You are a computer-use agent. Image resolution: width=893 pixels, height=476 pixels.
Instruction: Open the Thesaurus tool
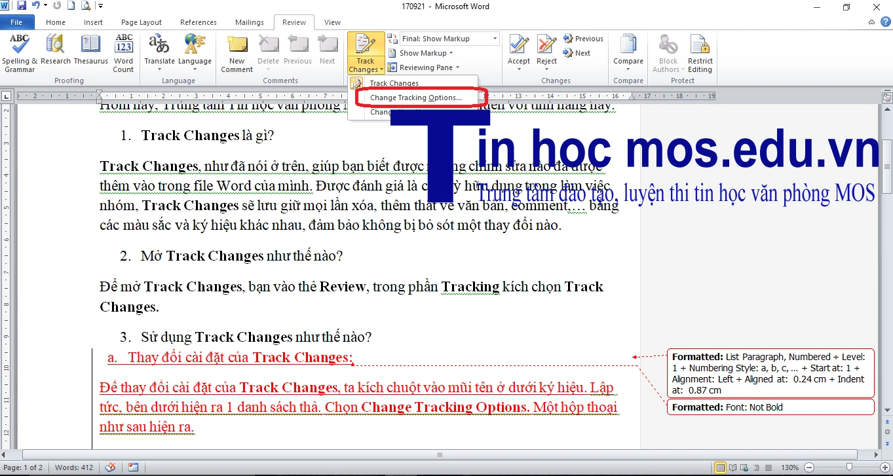[x=90, y=50]
